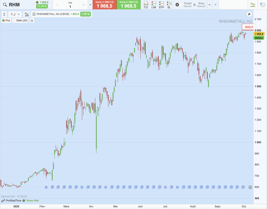Open the 1 J timeframe dropdown
The height and width of the screenshot is (209, 267).
click(15, 14)
